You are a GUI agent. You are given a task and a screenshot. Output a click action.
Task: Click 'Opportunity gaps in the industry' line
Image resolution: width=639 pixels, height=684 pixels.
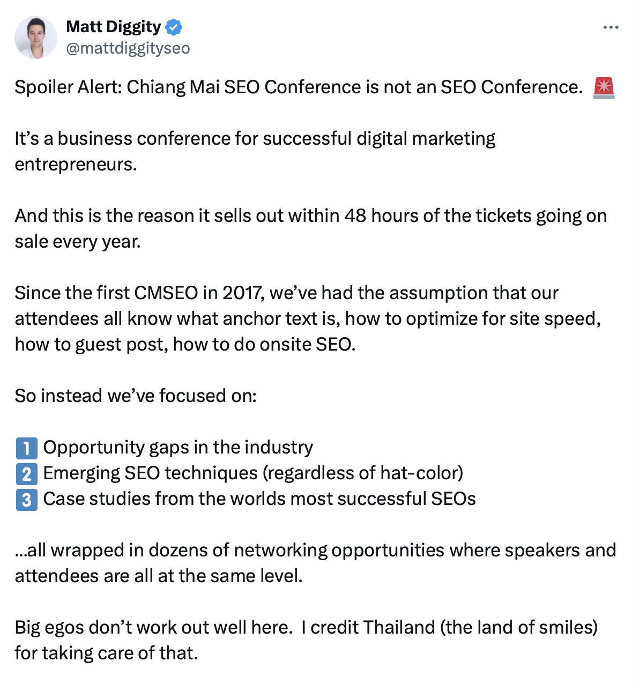[178, 448]
